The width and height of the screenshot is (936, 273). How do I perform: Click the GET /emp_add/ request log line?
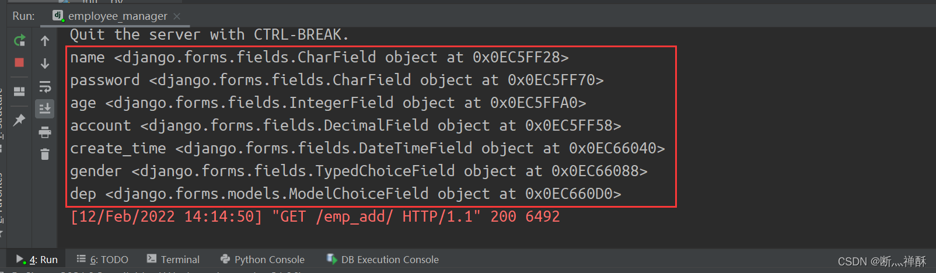[315, 216]
